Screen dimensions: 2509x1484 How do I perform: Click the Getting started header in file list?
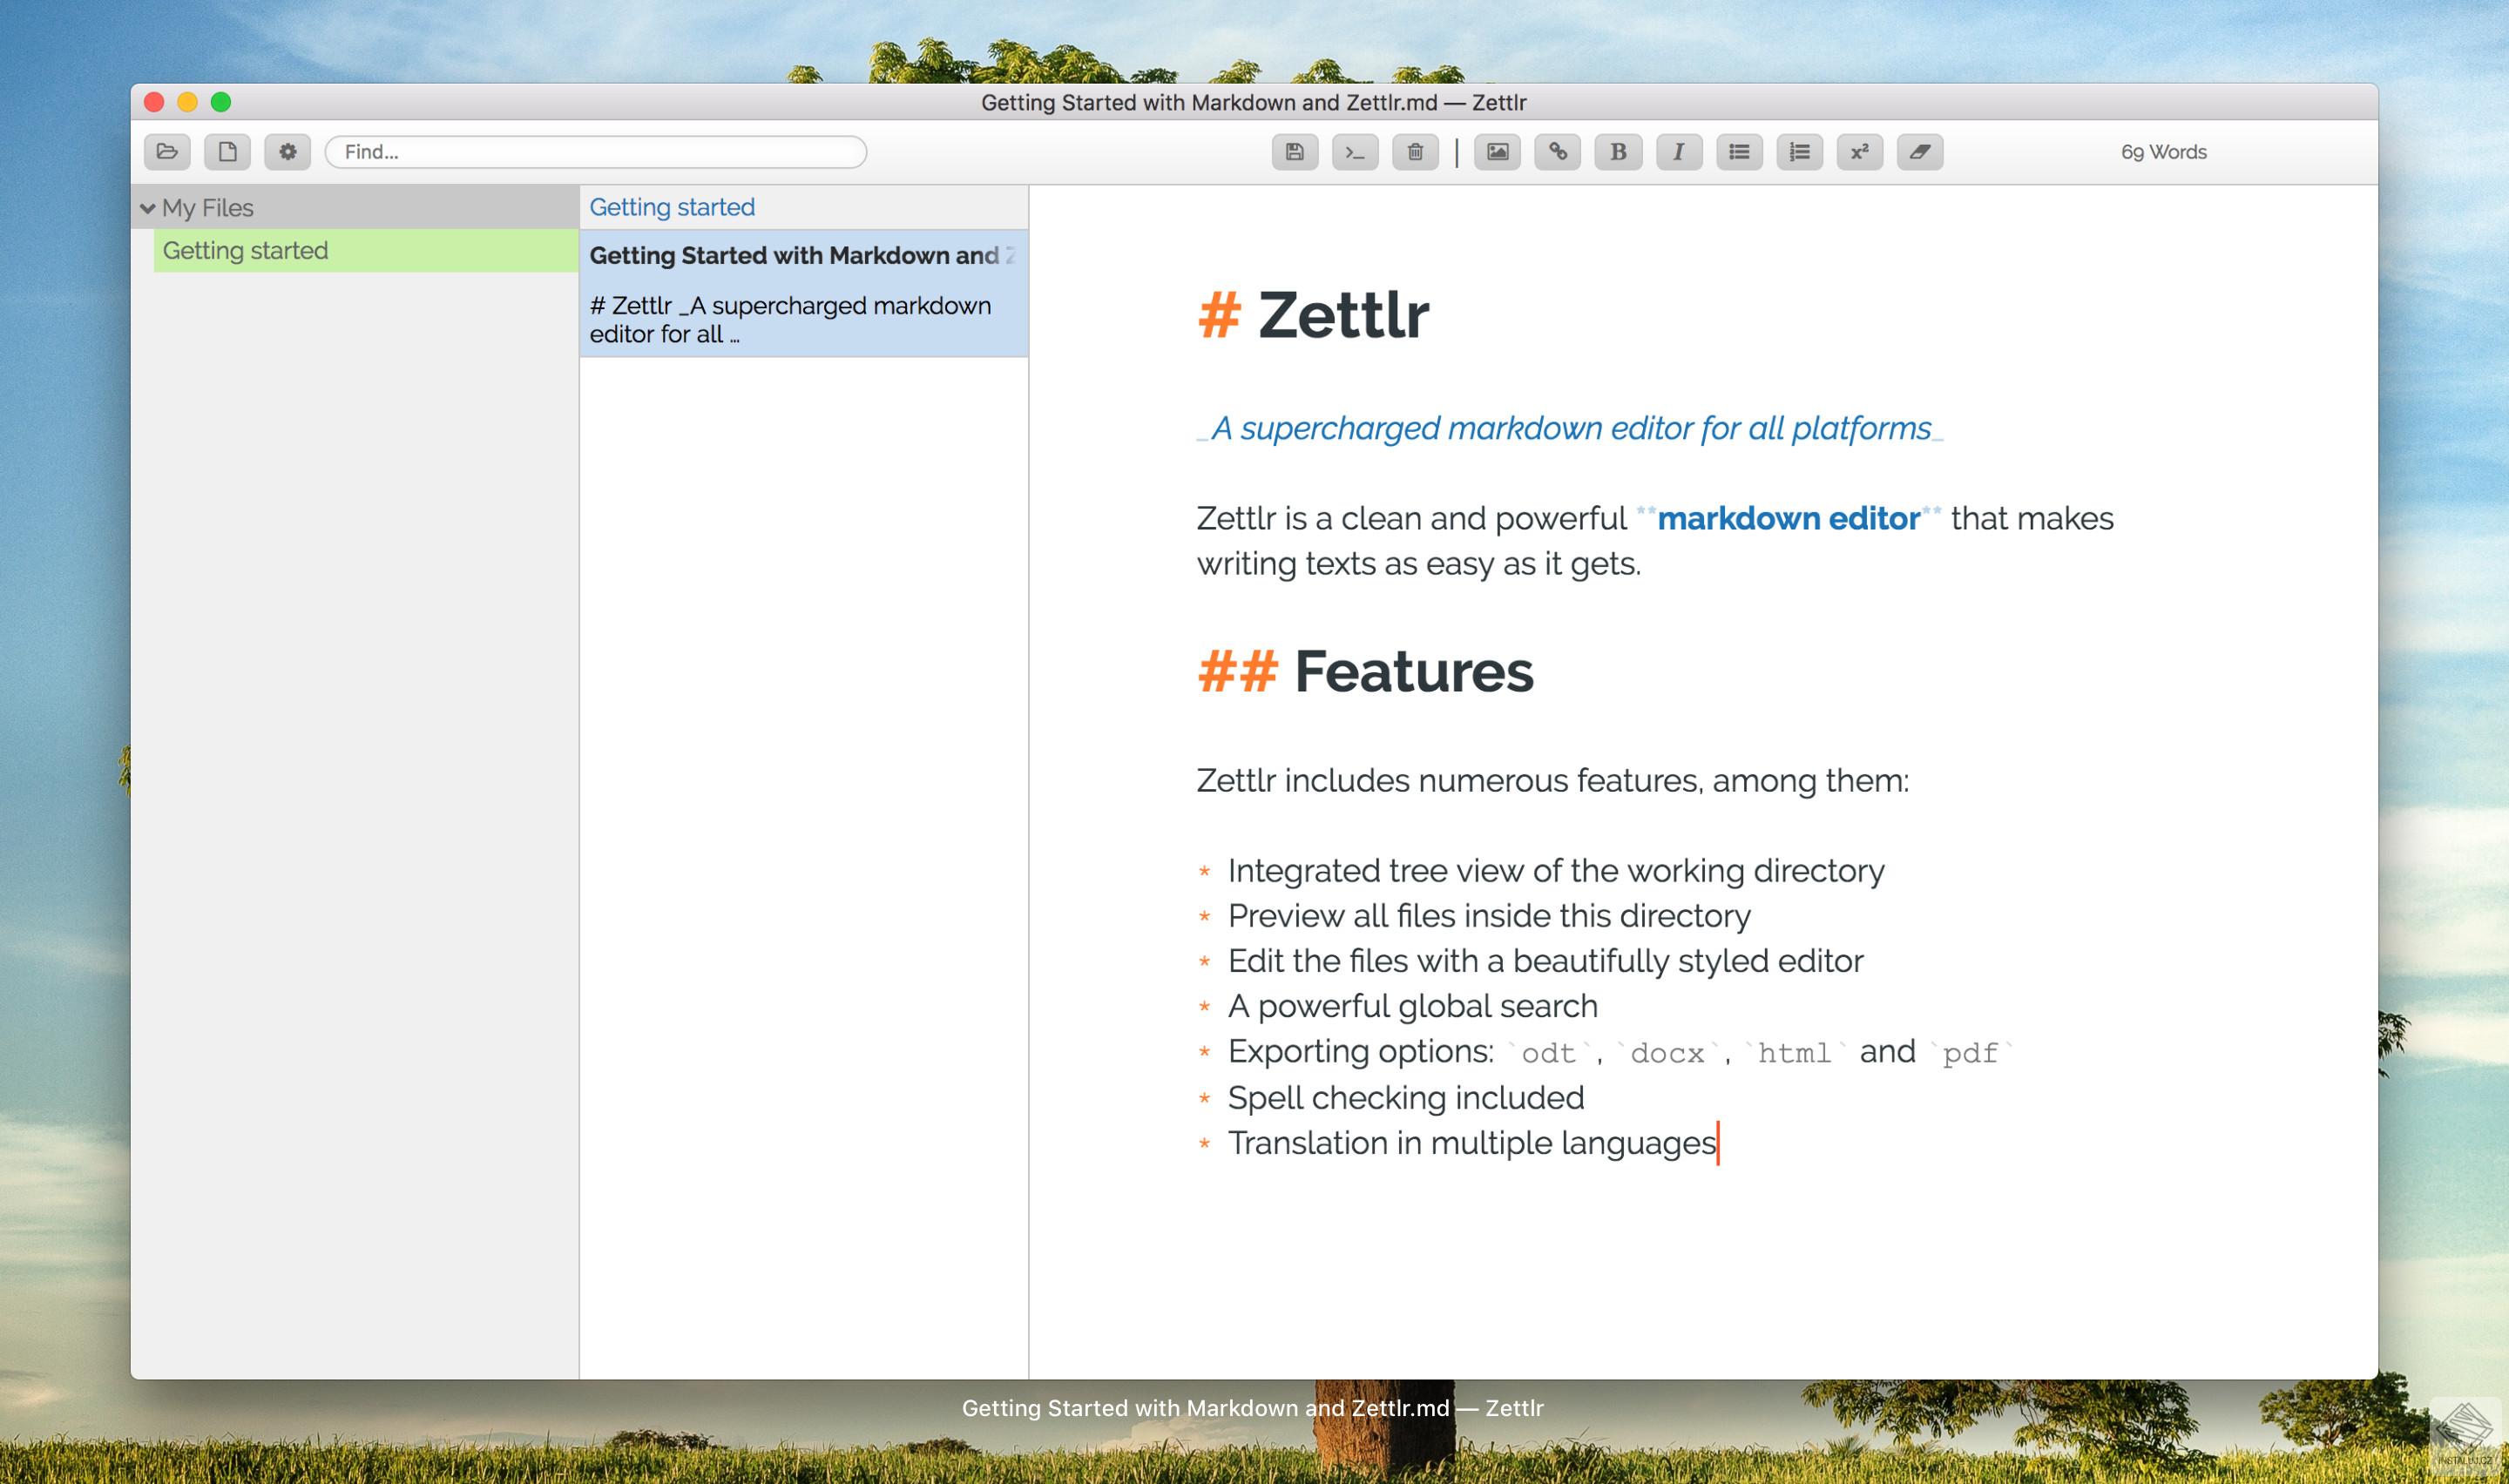pos(672,207)
